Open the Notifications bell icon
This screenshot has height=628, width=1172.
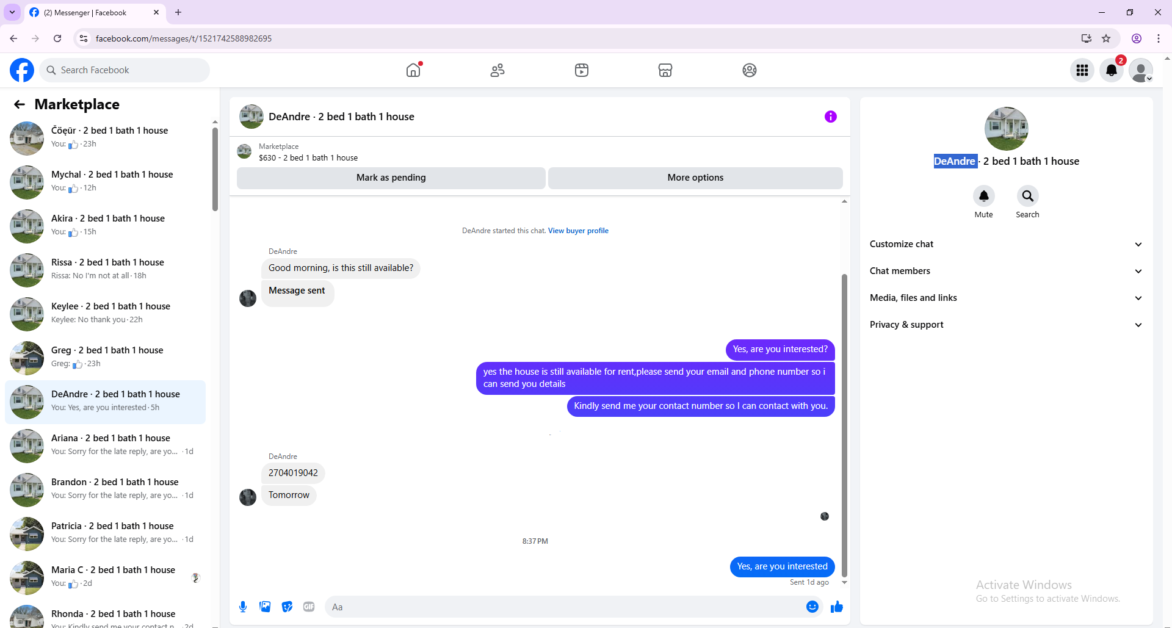[x=1112, y=70]
